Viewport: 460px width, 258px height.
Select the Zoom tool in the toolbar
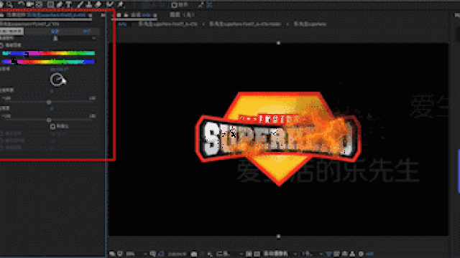coord(10,4)
